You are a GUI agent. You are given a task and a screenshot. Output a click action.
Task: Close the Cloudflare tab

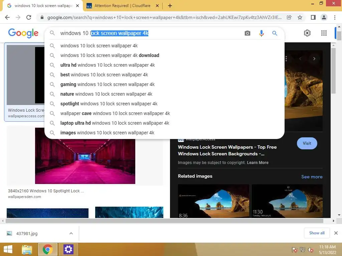click(157, 6)
